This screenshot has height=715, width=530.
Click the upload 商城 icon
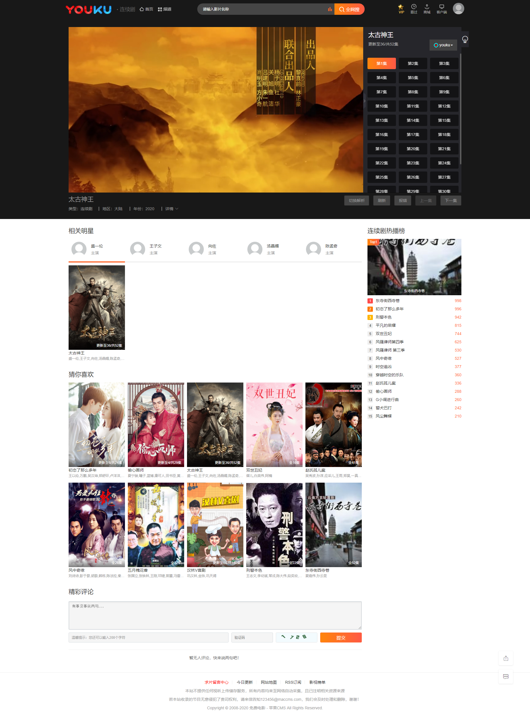tap(427, 9)
